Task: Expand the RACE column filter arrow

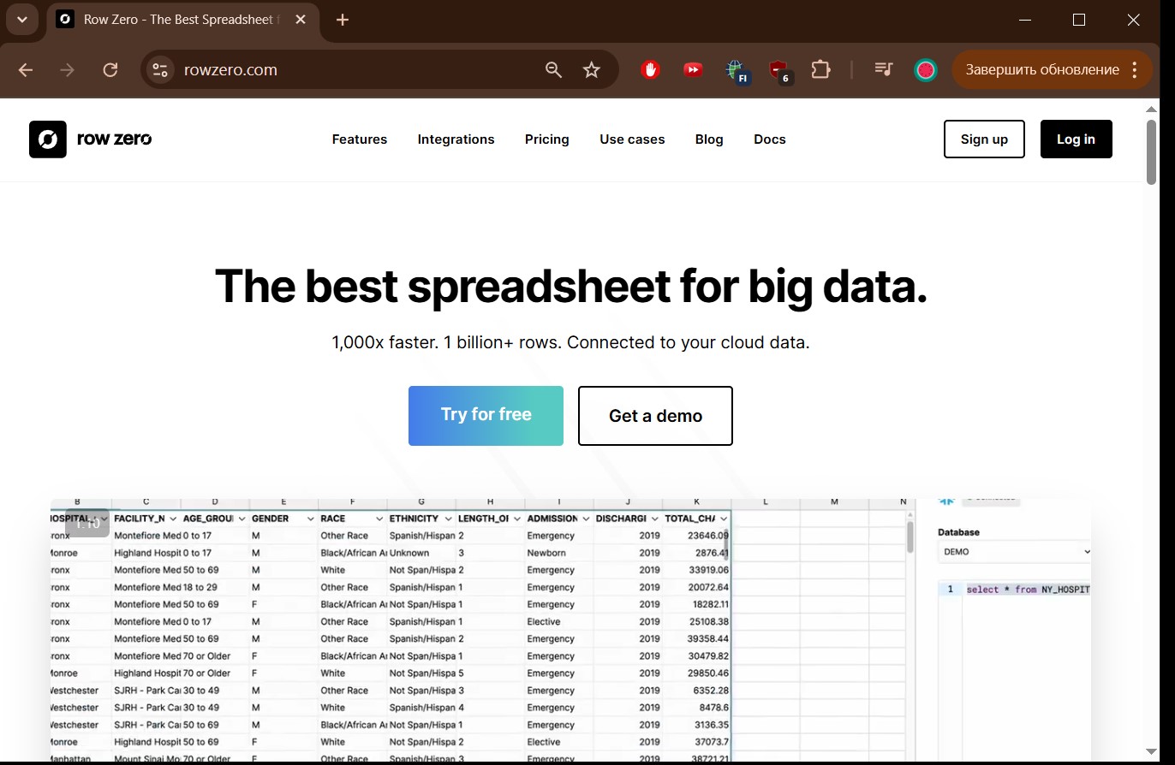Action: pyautogui.click(x=379, y=519)
